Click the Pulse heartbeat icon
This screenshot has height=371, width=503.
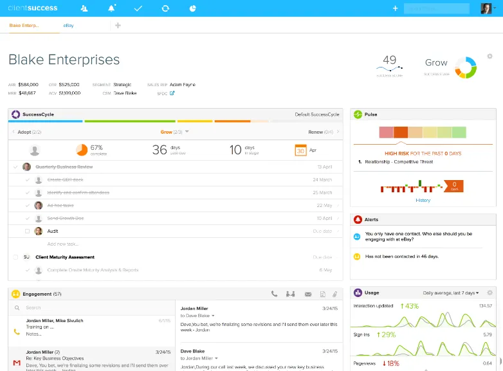tap(358, 114)
